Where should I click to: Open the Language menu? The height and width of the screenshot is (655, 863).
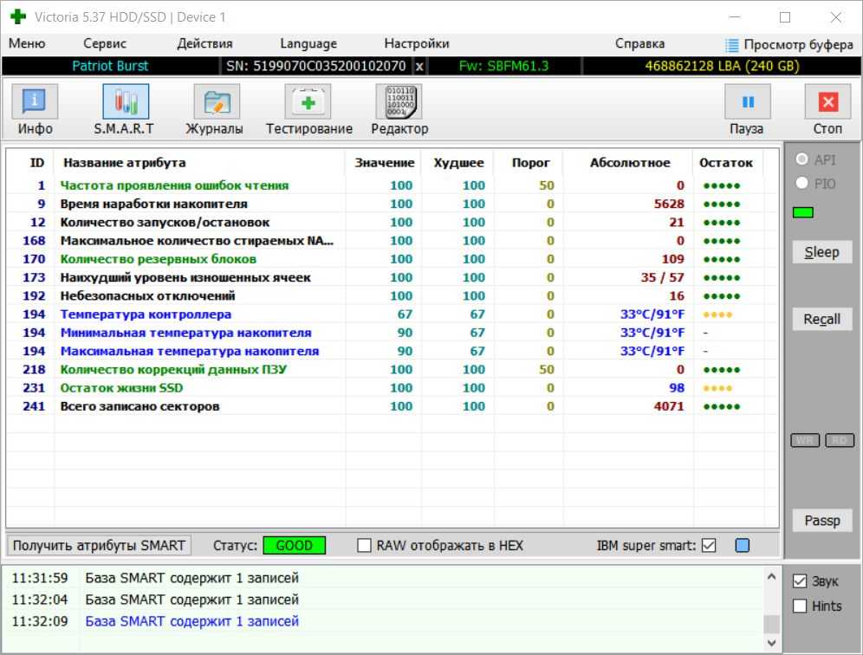(x=308, y=43)
